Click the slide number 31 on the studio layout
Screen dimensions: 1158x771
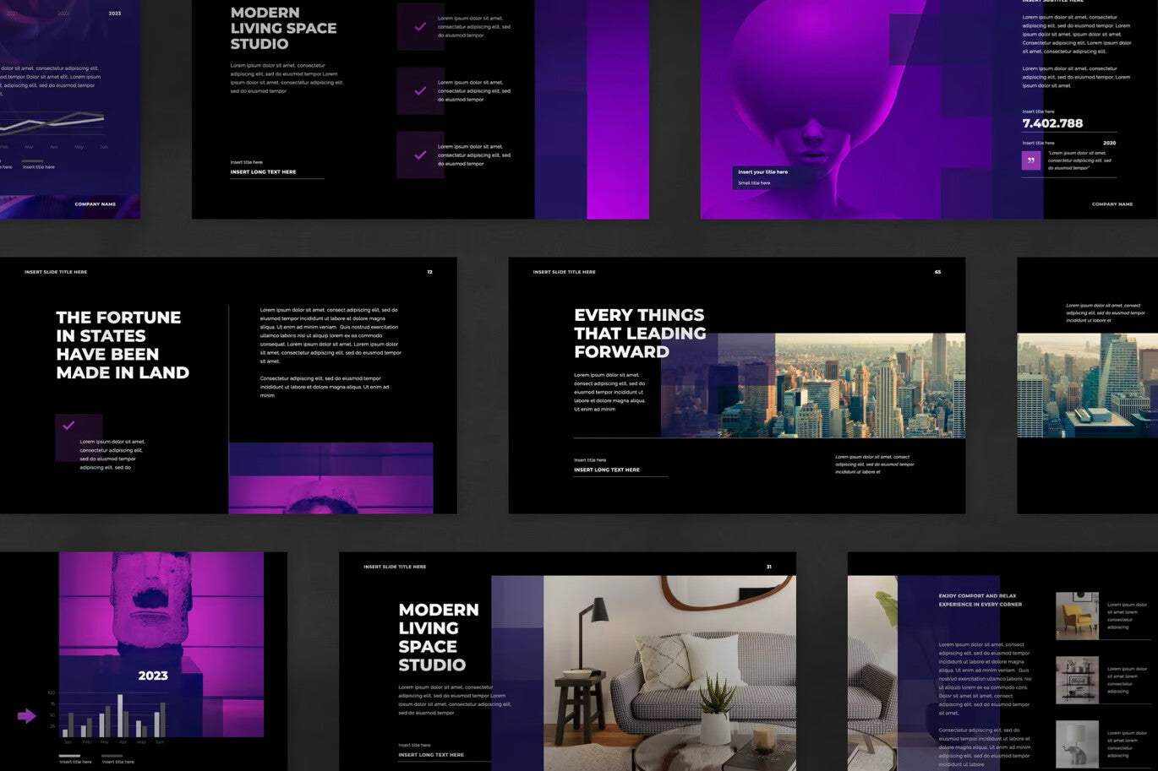click(x=768, y=567)
